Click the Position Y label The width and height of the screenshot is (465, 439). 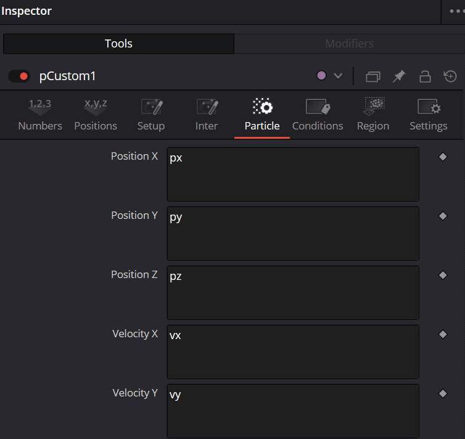point(134,216)
